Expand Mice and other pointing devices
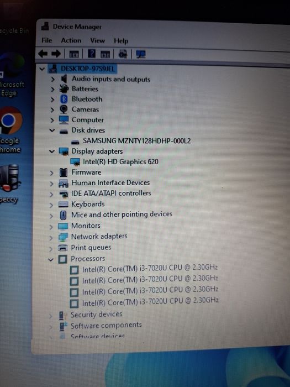 pos(51,216)
